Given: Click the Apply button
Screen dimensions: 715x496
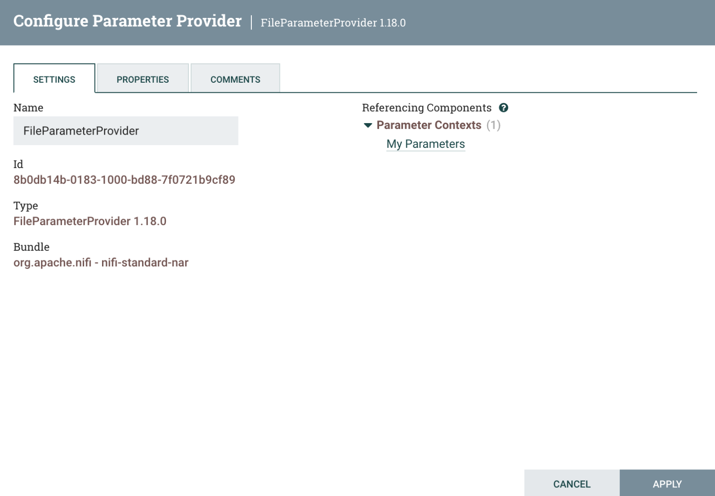Looking at the screenshot, I should point(667,484).
